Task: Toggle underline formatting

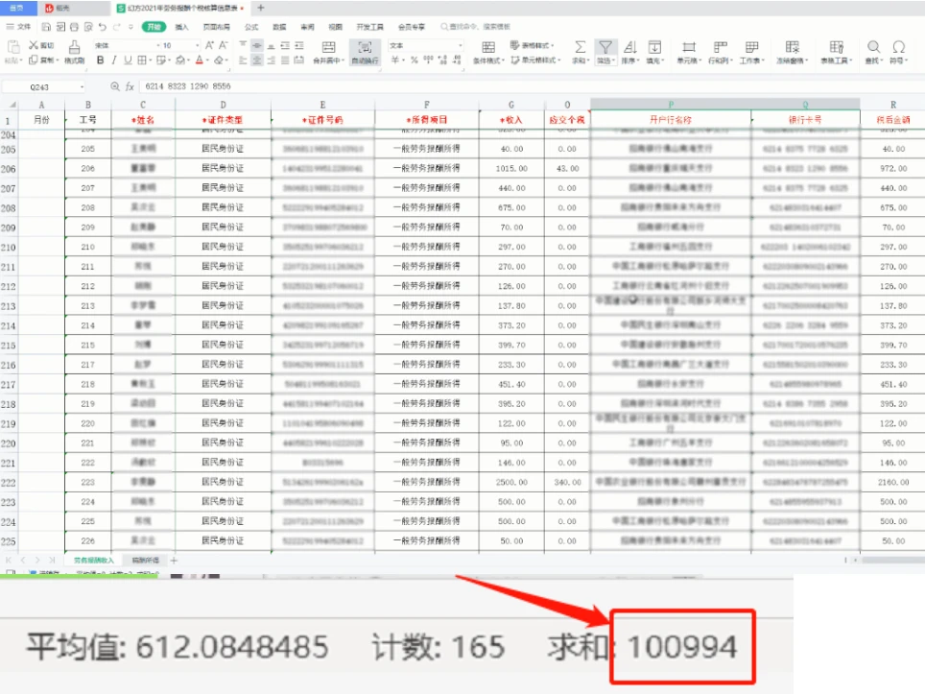Action: pyautogui.click(x=128, y=60)
